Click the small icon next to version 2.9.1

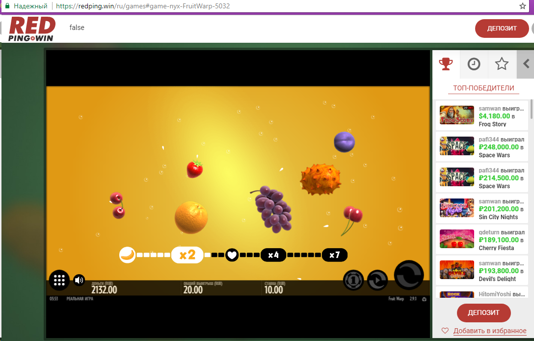click(424, 299)
